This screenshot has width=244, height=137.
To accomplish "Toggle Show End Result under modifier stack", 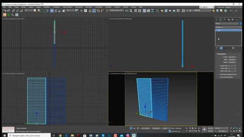I will point(221,48).
